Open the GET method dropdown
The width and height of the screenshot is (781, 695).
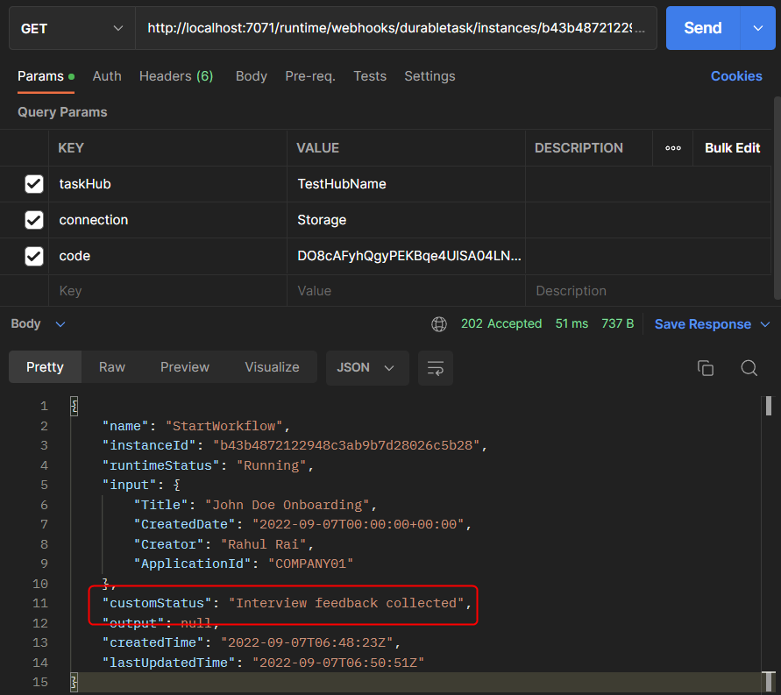point(72,28)
